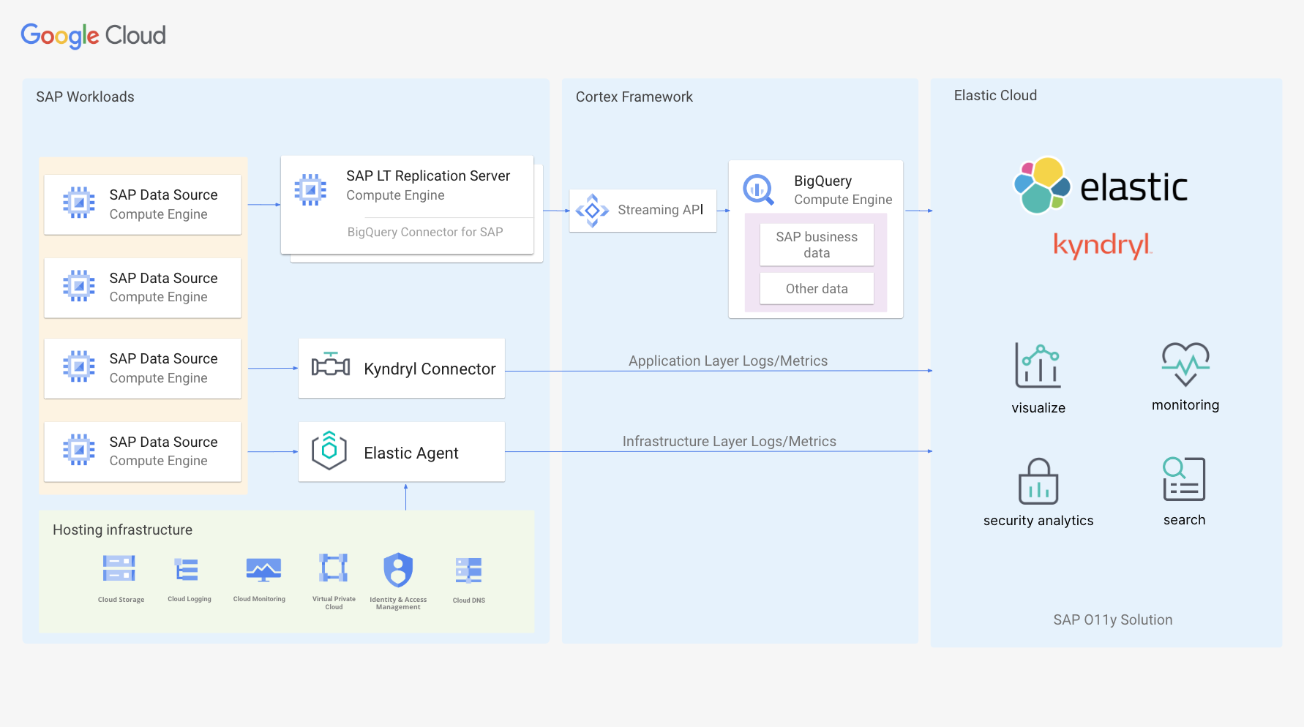
Task: Select the "Cloud Monitoring" caption
Action: tap(259, 599)
